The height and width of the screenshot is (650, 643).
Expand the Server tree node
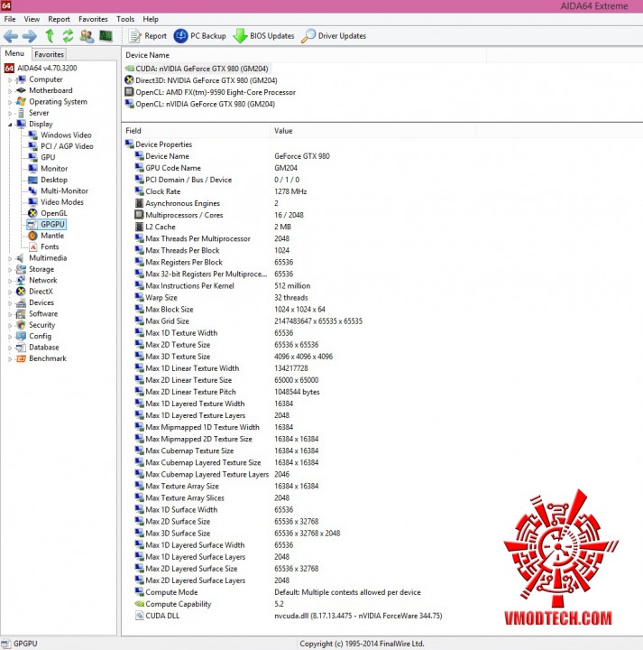10,113
